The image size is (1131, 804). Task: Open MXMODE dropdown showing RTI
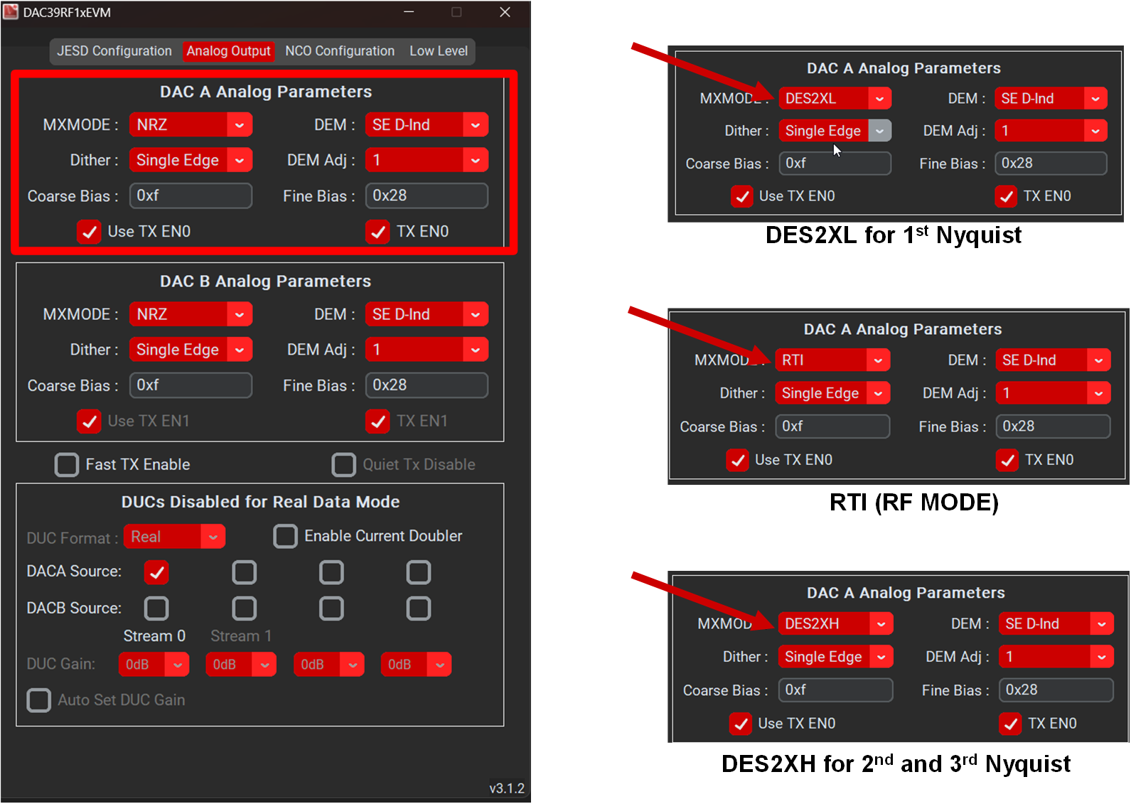832,360
